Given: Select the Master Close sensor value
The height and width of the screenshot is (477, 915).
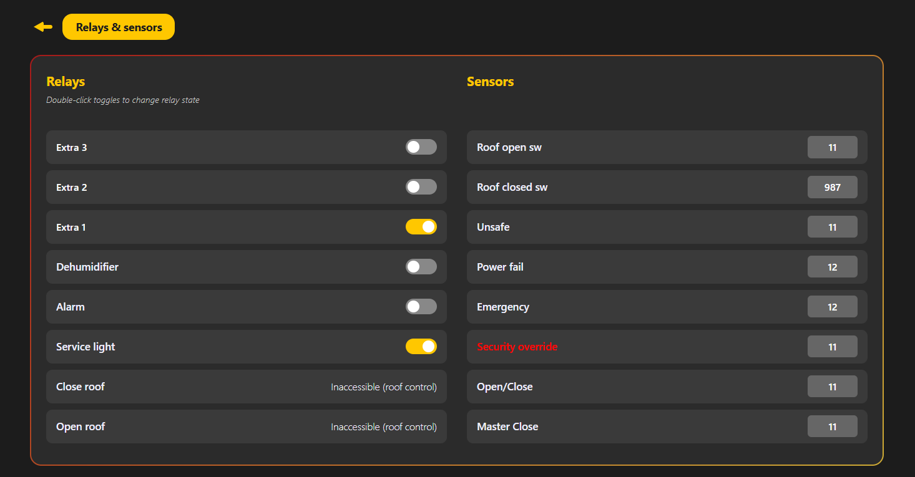Looking at the screenshot, I should coord(832,426).
